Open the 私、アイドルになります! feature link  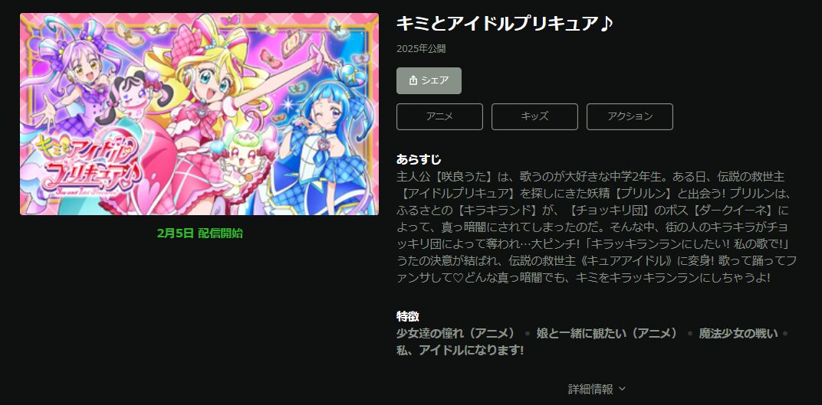pos(460,350)
